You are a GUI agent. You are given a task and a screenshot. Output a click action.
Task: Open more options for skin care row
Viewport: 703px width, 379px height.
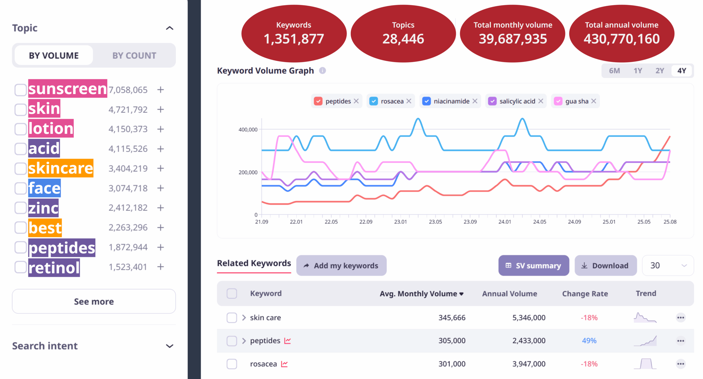680,318
